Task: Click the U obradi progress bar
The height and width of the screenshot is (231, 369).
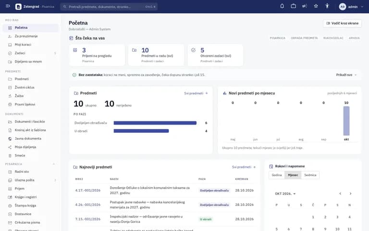Action: (x=141, y=131)
